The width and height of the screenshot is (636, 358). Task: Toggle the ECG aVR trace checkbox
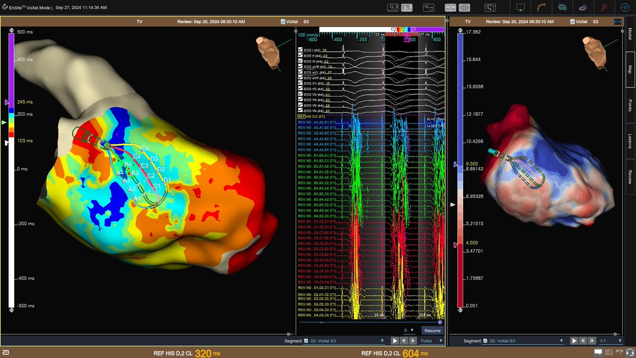(301, 67)
